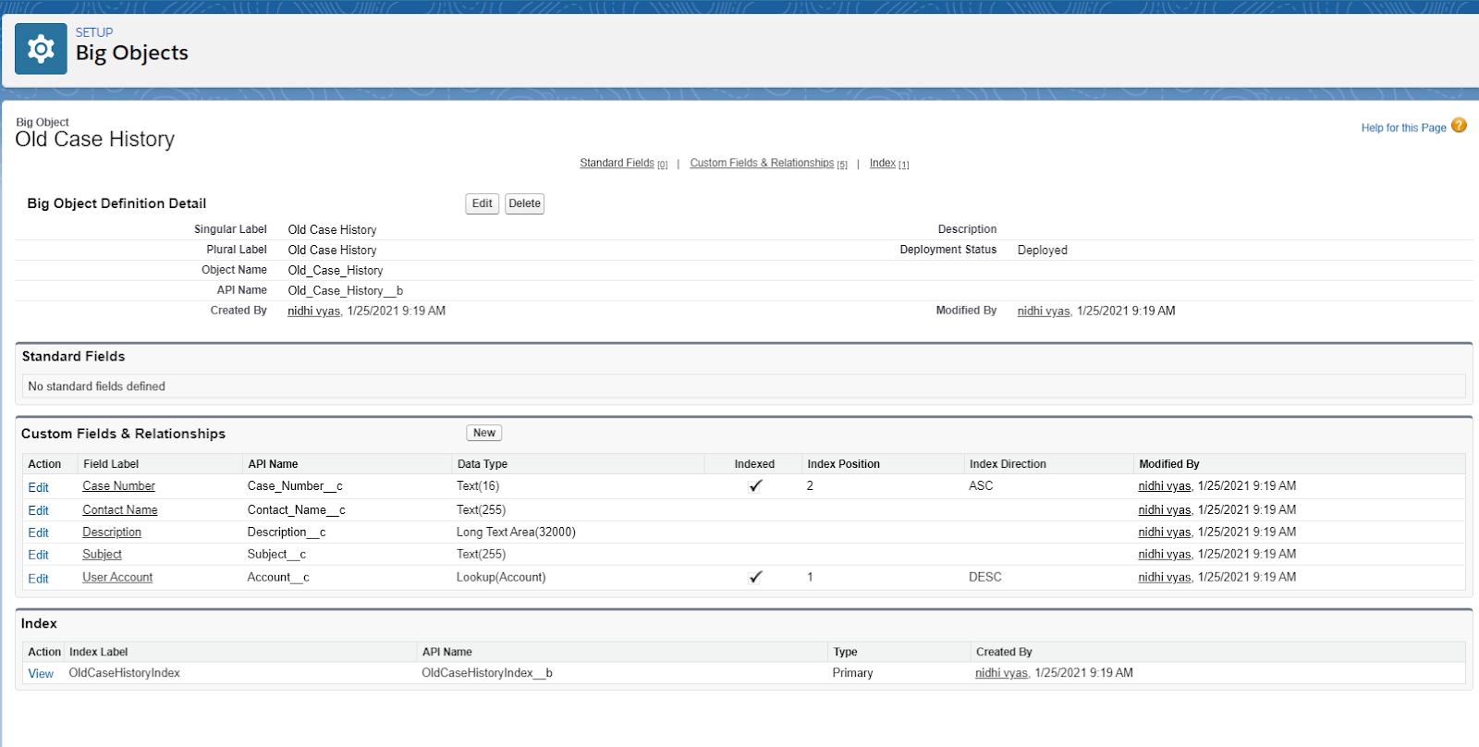Viewport: 1479px width, 747px height.
Task: Open the Contact Name field label
Action: pos(120,509)
